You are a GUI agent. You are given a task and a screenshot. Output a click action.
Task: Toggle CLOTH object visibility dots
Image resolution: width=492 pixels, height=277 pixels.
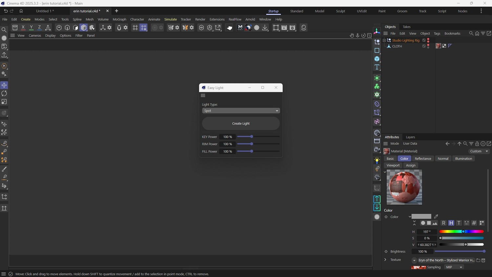[x=428, y=46]
